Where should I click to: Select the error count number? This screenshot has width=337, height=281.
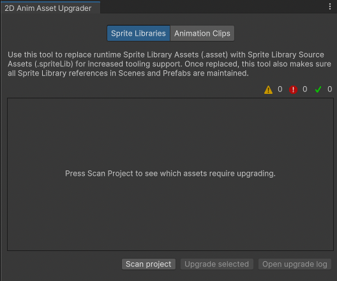click(x=304, y=89)
